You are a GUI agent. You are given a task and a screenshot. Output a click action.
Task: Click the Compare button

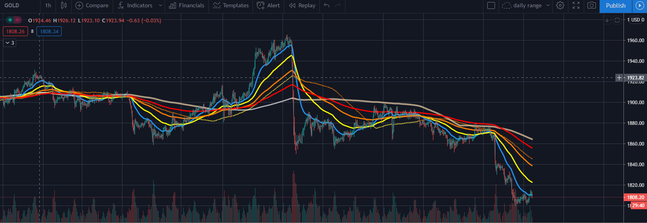(92, 6)
